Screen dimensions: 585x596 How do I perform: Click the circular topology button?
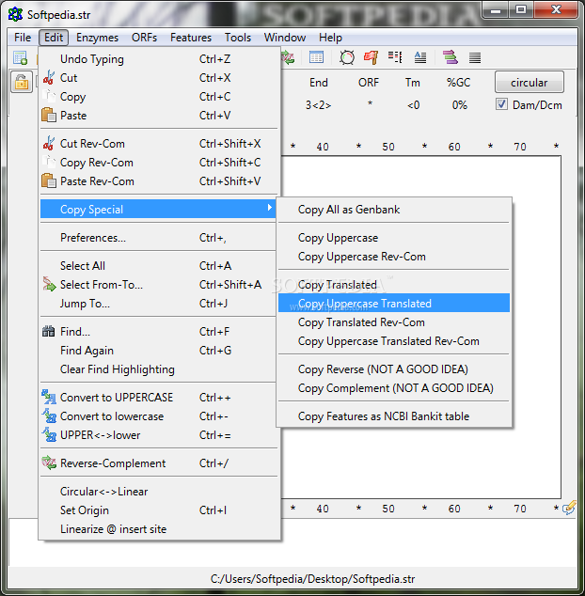(x=530, y=82)
